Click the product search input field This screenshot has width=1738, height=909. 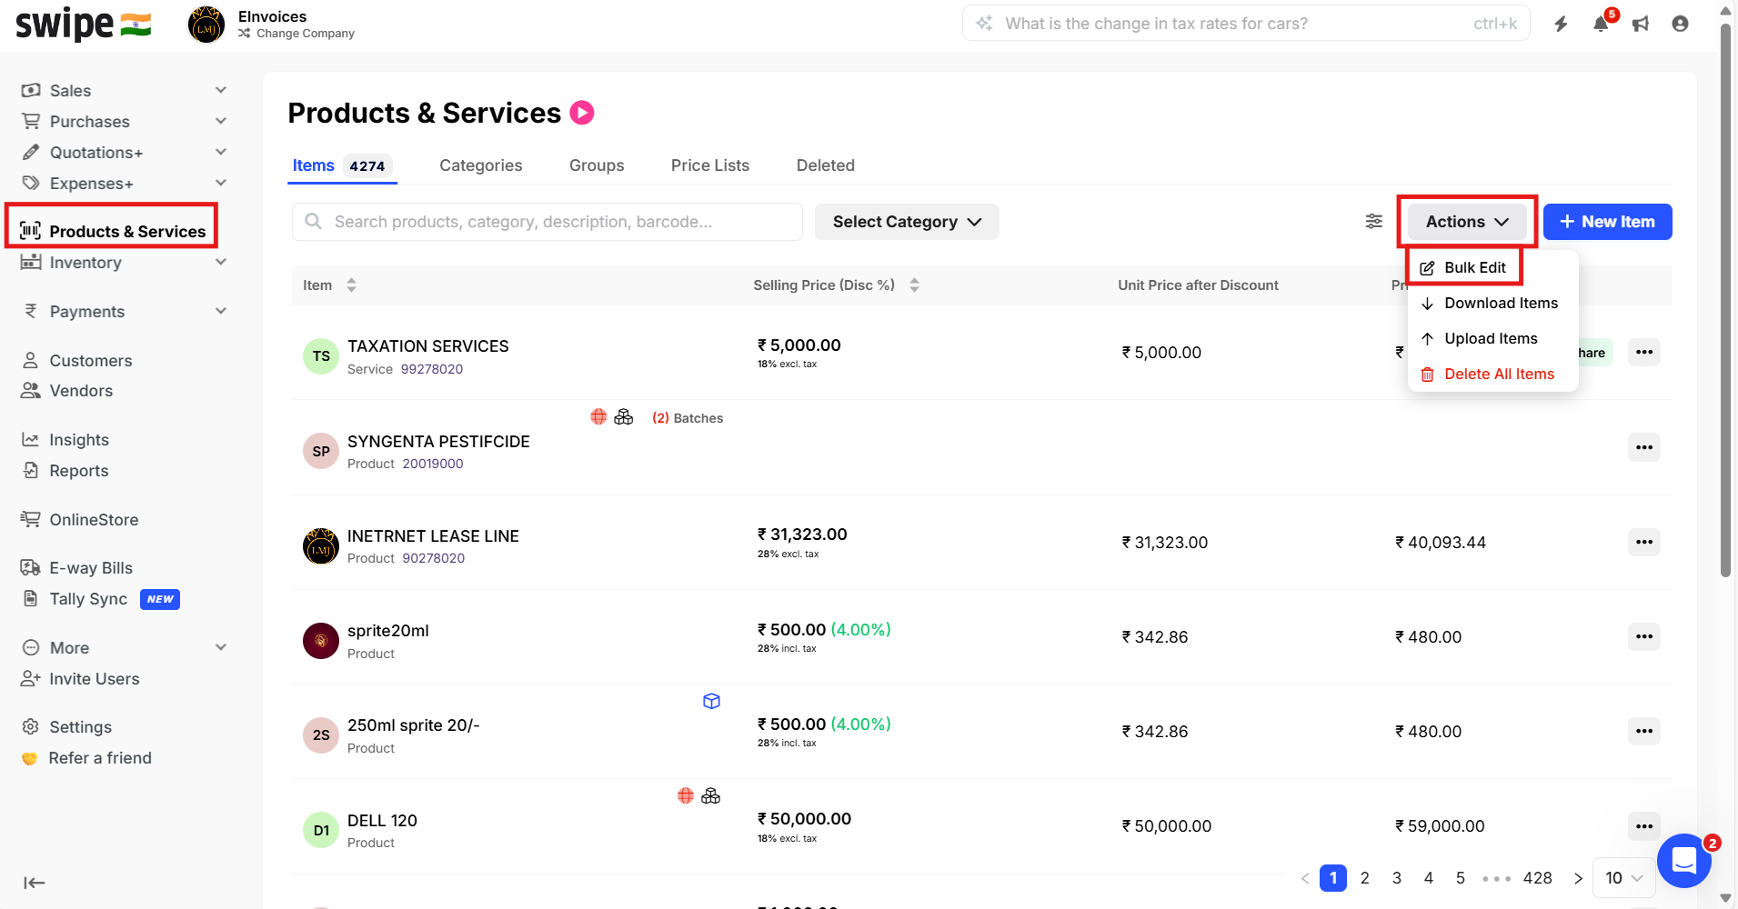548,222
